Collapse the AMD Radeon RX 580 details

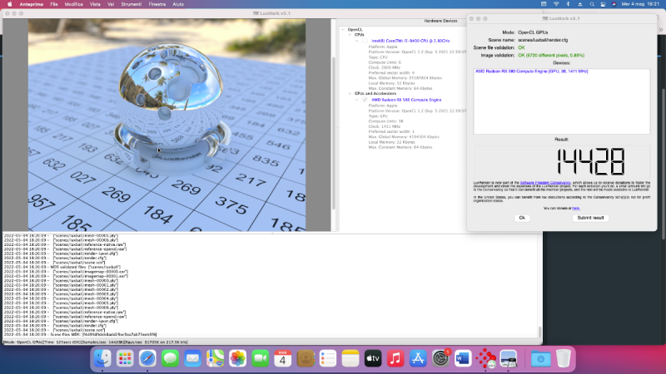[x=357, y=100]
